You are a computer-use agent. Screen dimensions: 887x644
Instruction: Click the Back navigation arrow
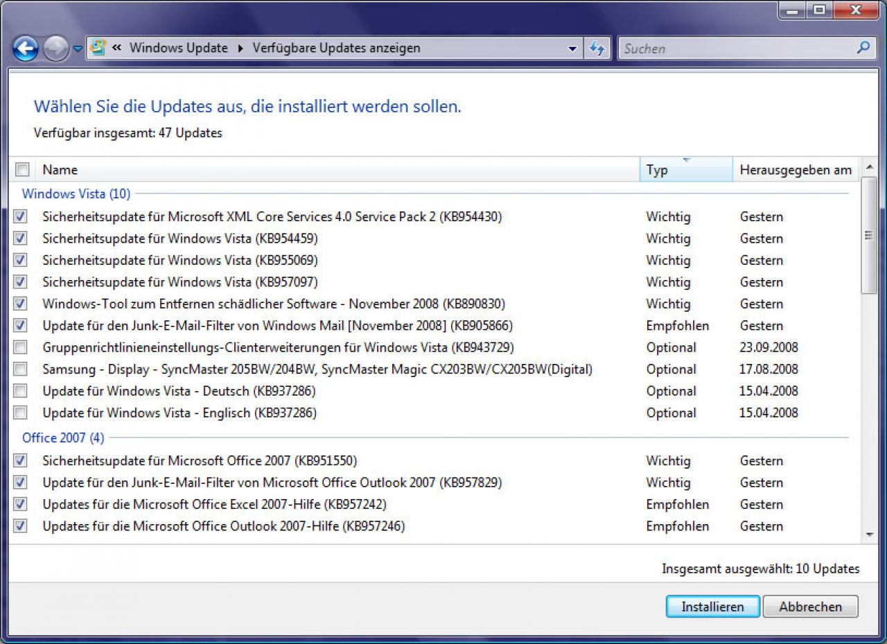pyautogui.click(x=26, y=49)
